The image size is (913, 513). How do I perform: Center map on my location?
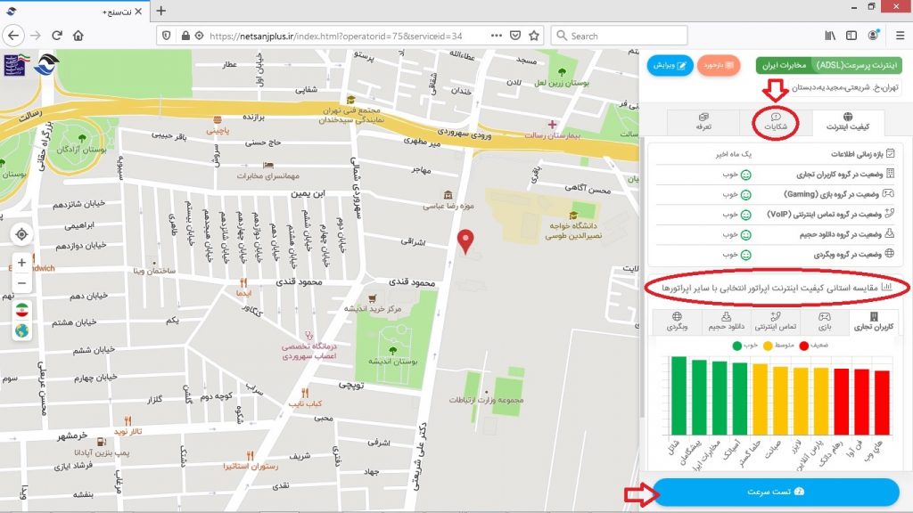pyautogui.click(x=21, y=234)
